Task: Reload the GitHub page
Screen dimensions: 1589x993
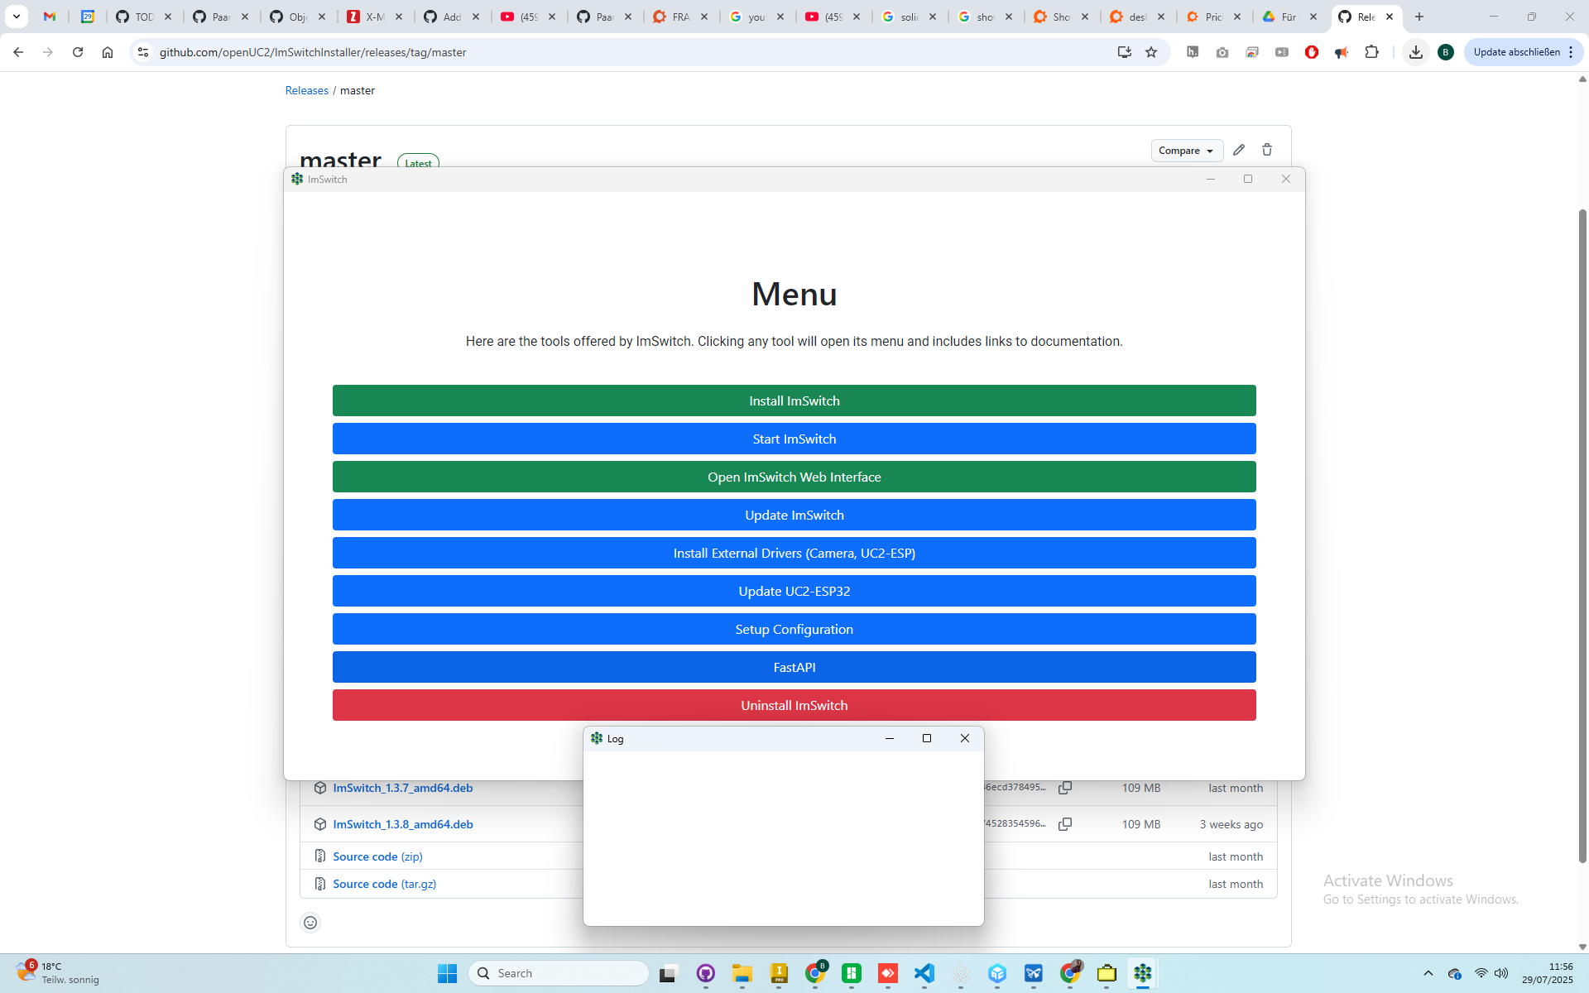Action: (78, 52)
